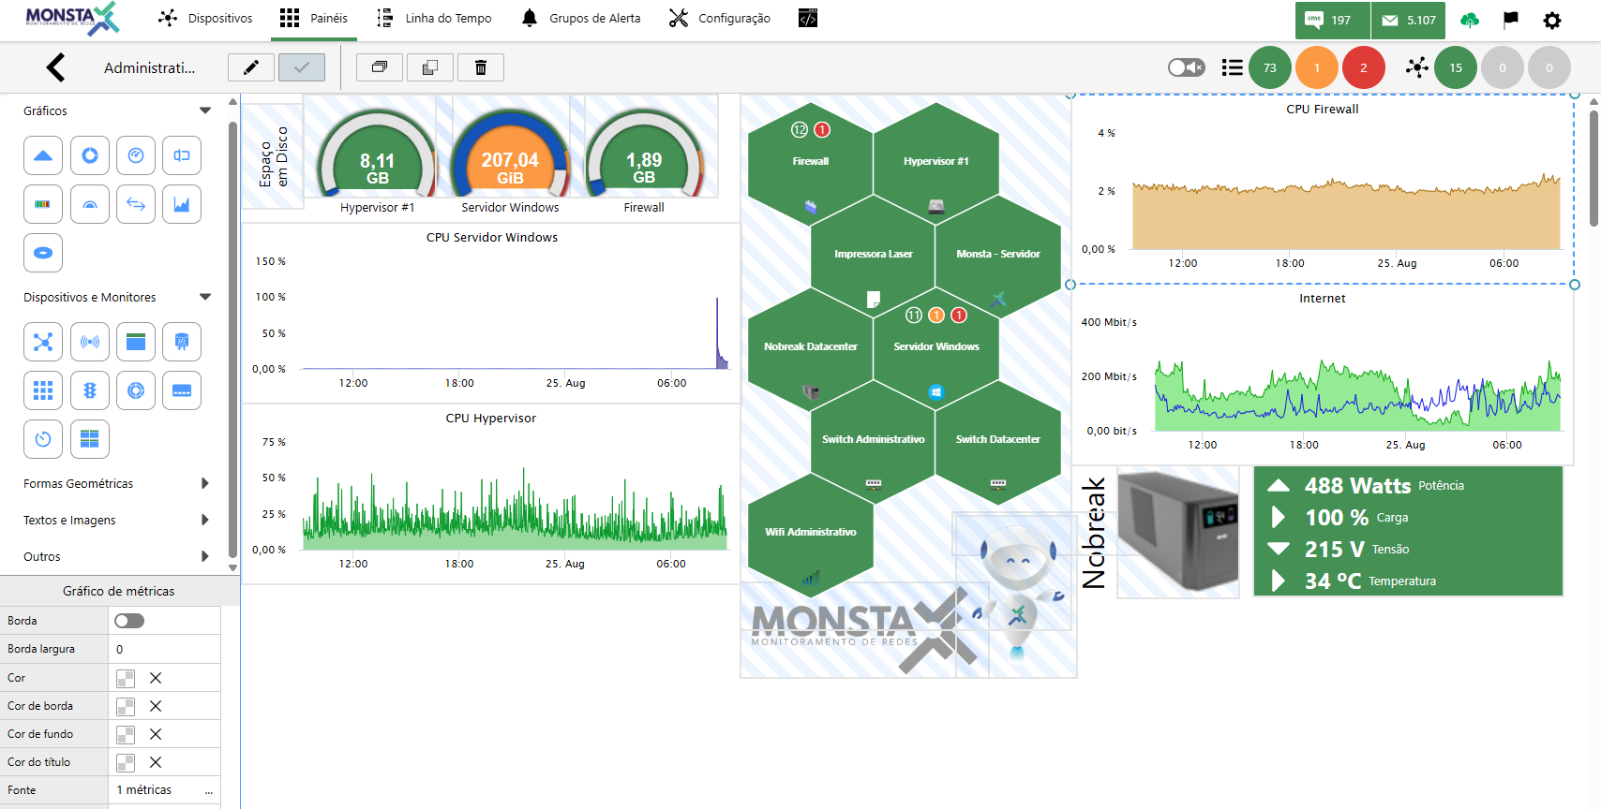Open the code console icon in navbar
1601x809 pixels.
tap(807, 18)
